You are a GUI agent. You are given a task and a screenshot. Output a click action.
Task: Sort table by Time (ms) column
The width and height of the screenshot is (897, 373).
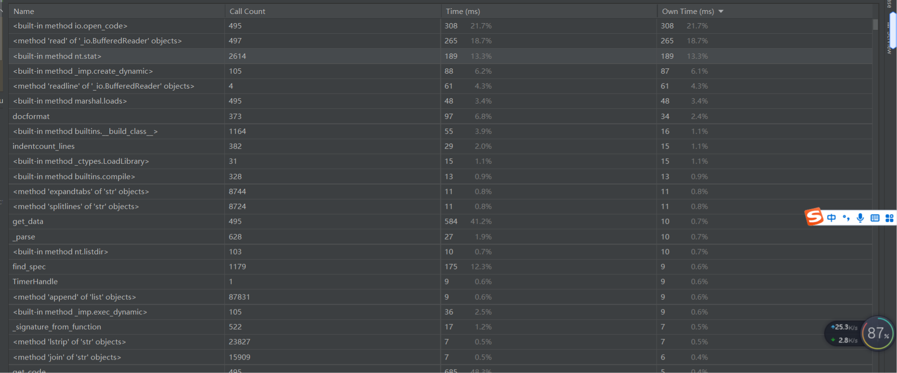[462, 11]
